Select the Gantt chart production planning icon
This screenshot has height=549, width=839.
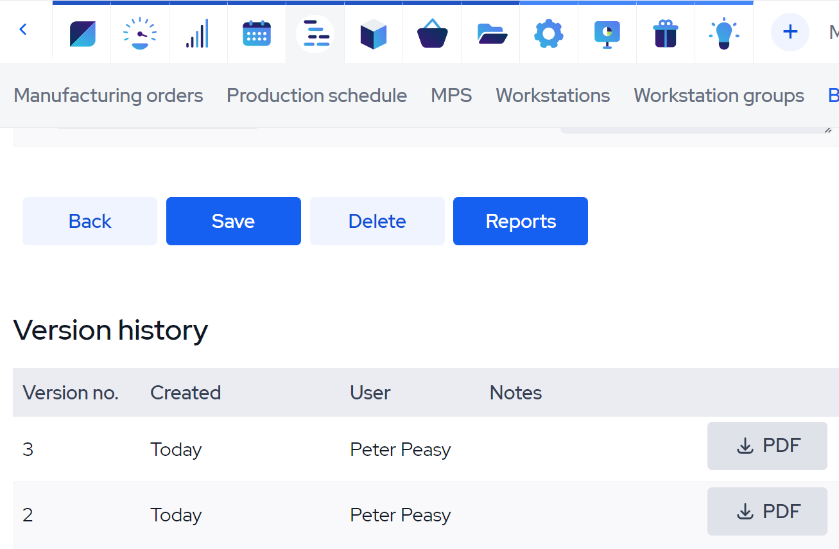coord(315,33)
